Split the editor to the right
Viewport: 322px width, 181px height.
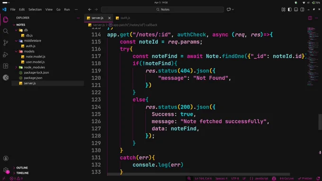[310, 18]
